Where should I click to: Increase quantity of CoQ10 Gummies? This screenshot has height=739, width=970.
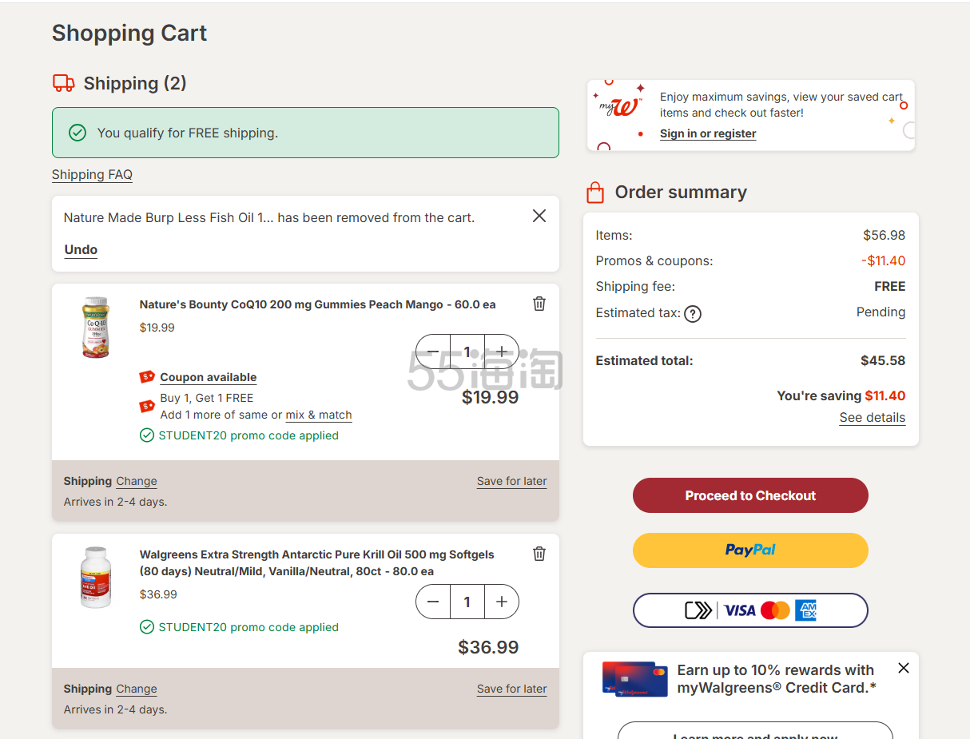point(502,352)
